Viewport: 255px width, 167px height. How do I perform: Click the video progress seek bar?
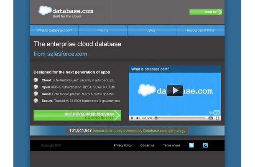180,118
